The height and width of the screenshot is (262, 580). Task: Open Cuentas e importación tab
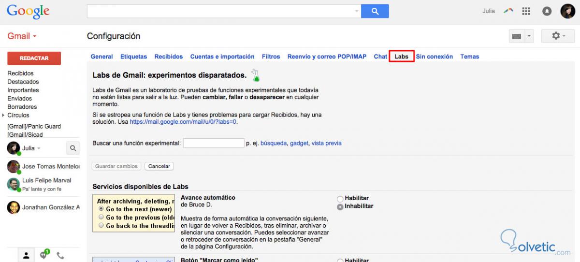click(x=222, y=57)
